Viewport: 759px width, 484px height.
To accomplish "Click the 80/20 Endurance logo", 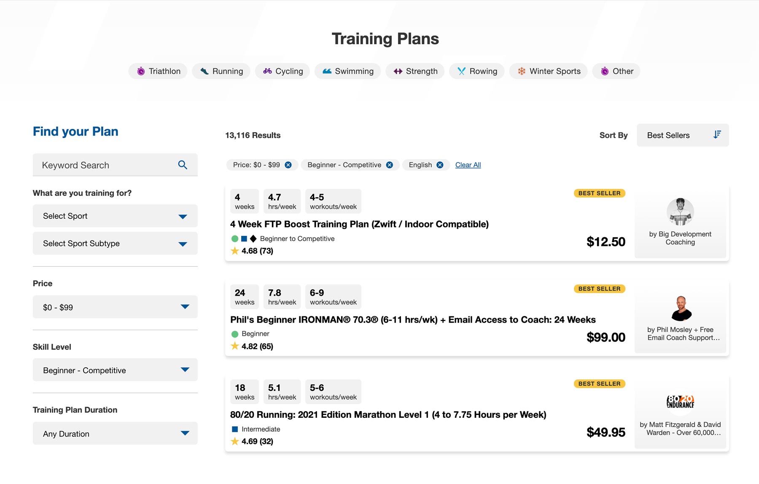I will pyautogui.click(x=680, y=402).
